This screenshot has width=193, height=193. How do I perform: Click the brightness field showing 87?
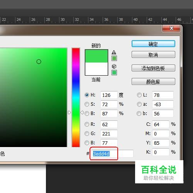point(109,113)
